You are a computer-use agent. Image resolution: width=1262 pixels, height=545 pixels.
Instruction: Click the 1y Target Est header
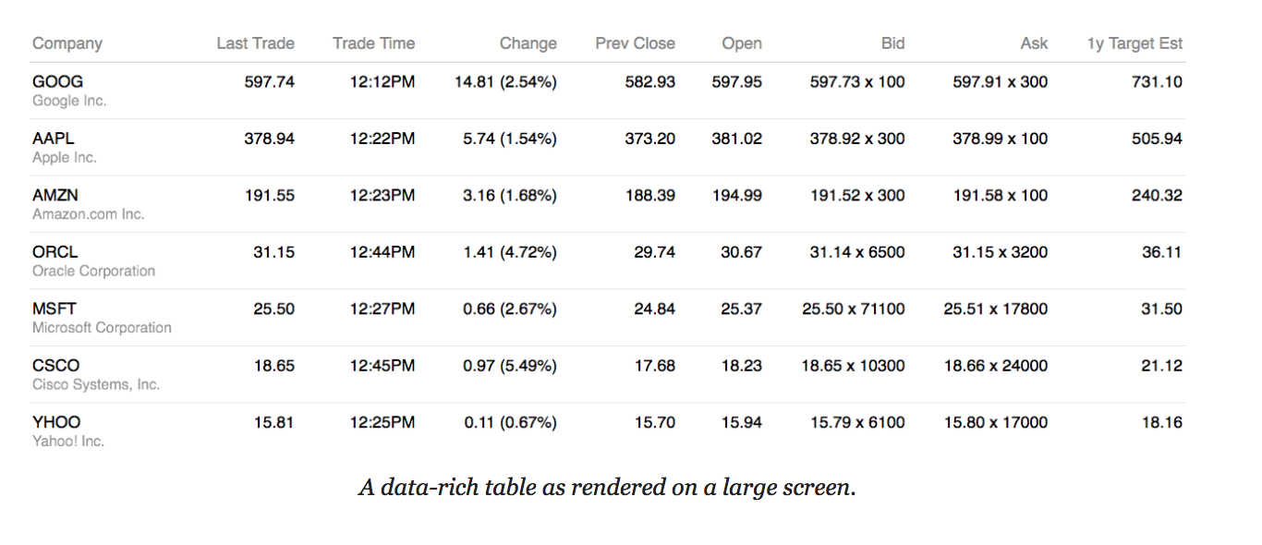click(x=1135, y=43)
